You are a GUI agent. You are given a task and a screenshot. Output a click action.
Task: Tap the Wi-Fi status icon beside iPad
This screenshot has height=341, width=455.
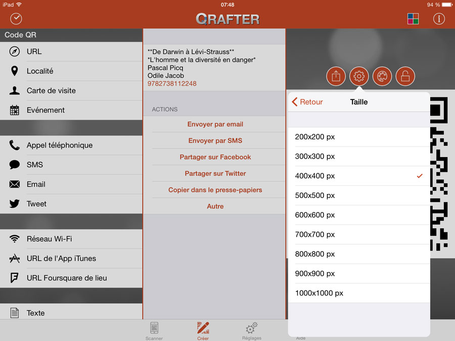(x=19, y=5)
